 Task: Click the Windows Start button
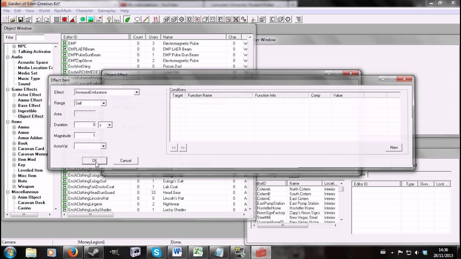point(10,252)
